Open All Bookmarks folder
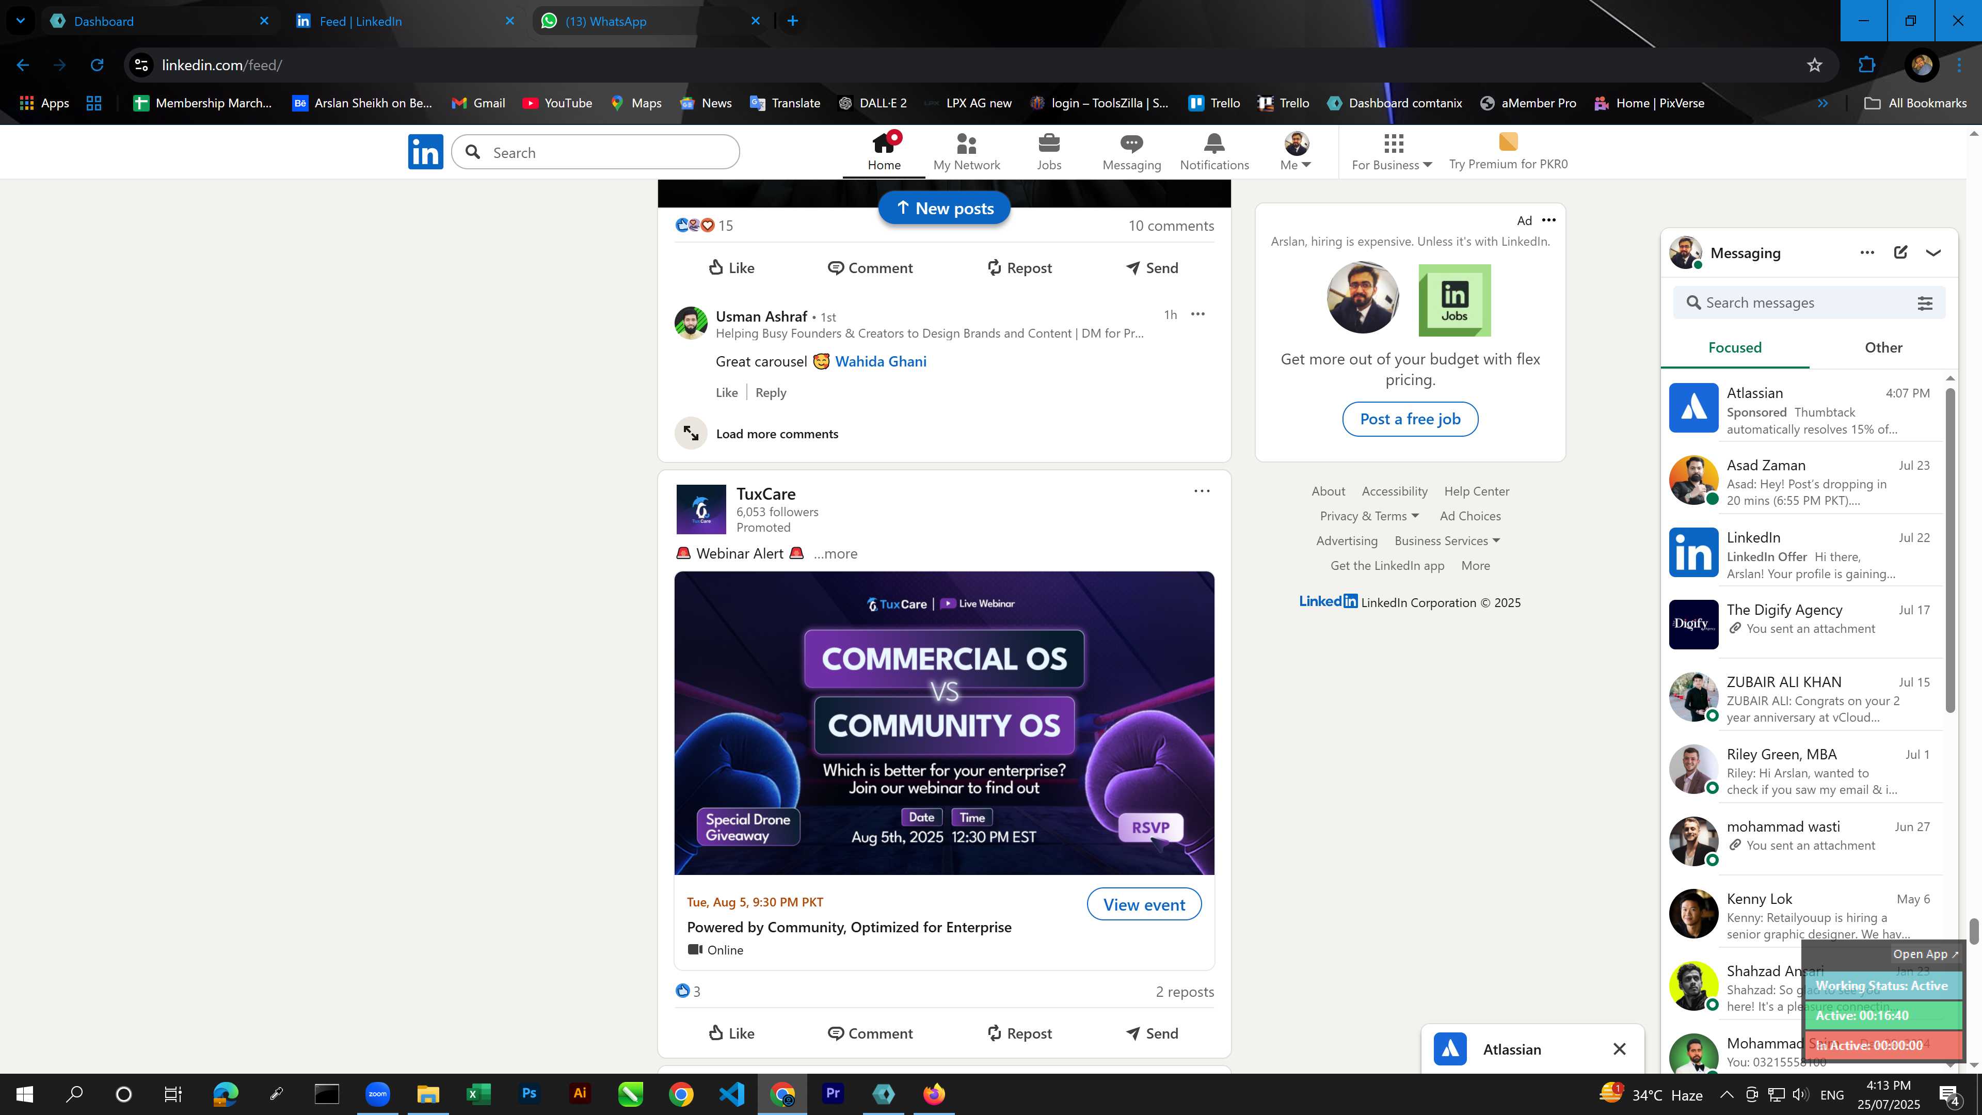The height and width of the screenshot is (1115, 1982). [x=1915, y=103]
